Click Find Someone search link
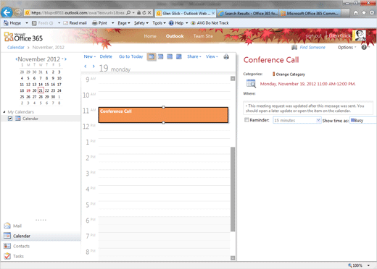 pyautogui.click(x=312, y=48)
